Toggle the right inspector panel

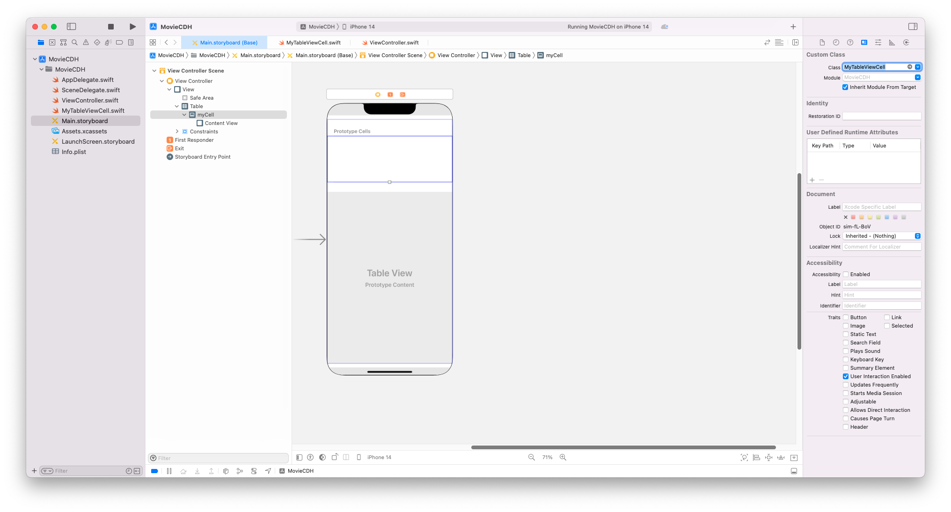click(x=913, y=27)
